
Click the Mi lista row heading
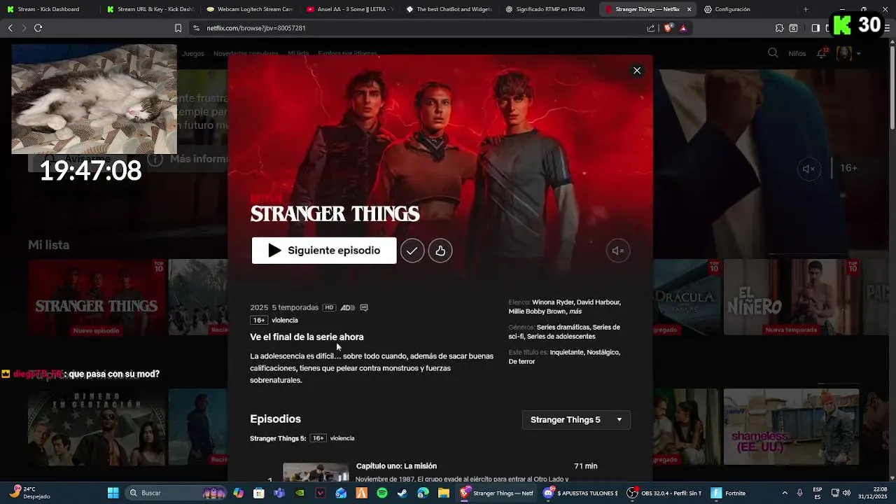[49, 245]
